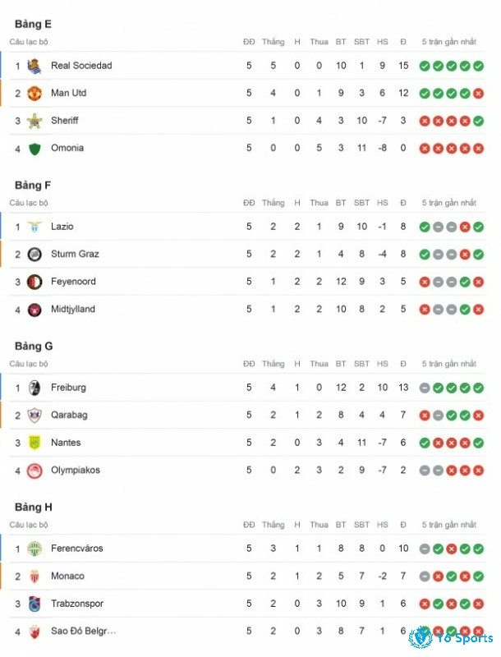Click the Omonia green shield logo
The height and width of the screenshot is (657, 501).
click(34, 149)
